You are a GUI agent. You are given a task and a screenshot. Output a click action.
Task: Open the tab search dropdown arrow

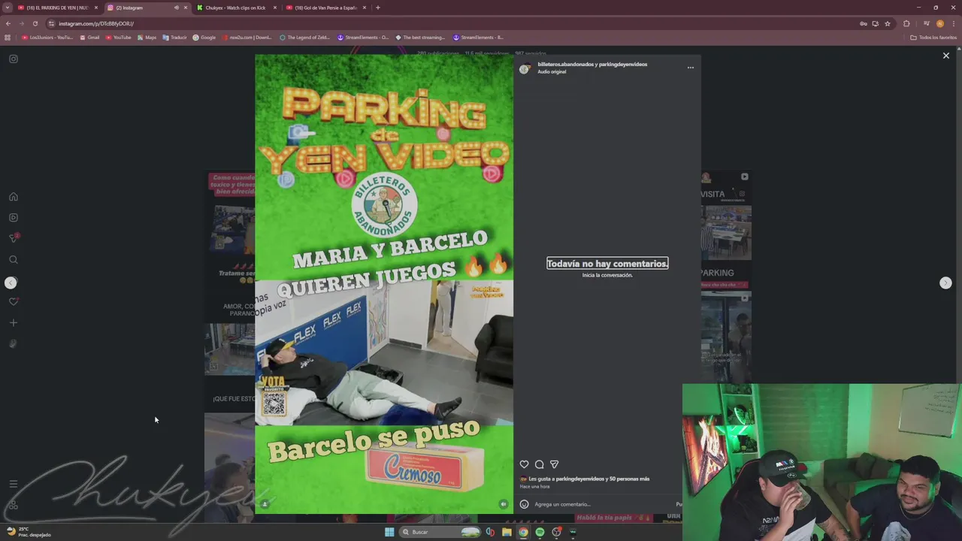(x=7, y=8)
